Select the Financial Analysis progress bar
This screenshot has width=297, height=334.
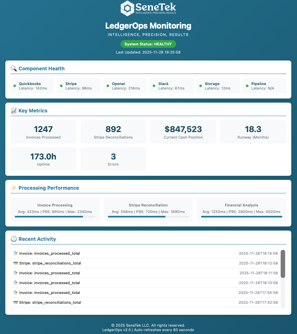point(241,217)
